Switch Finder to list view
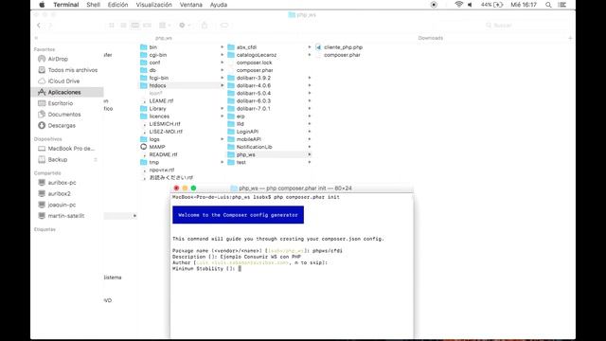Screen dimensions: 606x341 (x=123, y=26)
